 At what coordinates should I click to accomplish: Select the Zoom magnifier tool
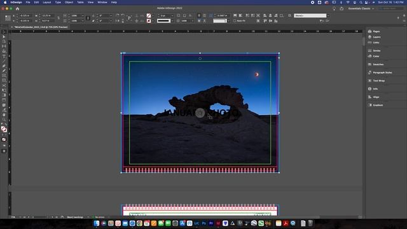tap(4, 120)
